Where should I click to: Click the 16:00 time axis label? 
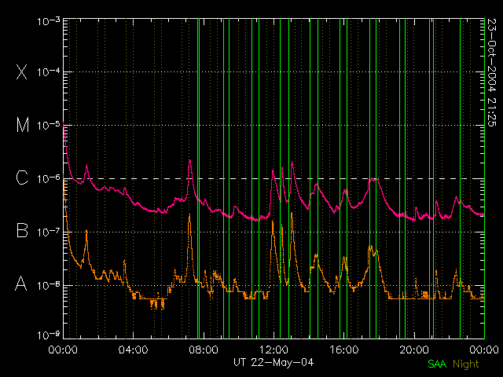point(344,350)
